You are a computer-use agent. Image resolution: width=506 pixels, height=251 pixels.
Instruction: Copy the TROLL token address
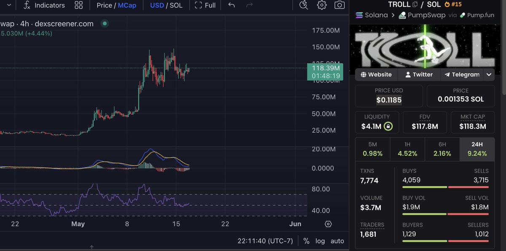click(x=415, y=4)
